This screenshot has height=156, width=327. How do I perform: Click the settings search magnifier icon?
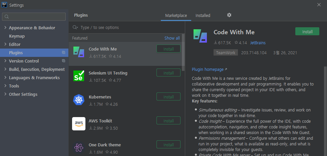[6, 17]
